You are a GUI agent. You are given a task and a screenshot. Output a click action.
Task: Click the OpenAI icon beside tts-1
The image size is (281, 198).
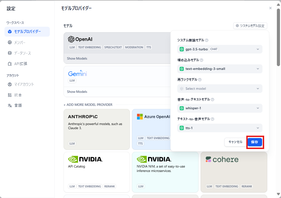coord(182,128)
